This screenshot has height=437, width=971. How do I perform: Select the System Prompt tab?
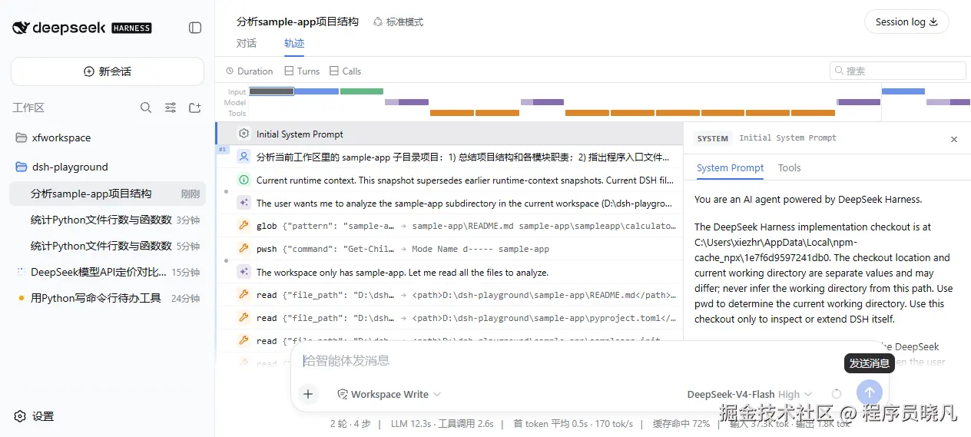730,167
